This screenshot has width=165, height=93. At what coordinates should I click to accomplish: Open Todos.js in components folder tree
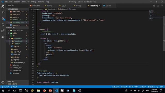17,44
